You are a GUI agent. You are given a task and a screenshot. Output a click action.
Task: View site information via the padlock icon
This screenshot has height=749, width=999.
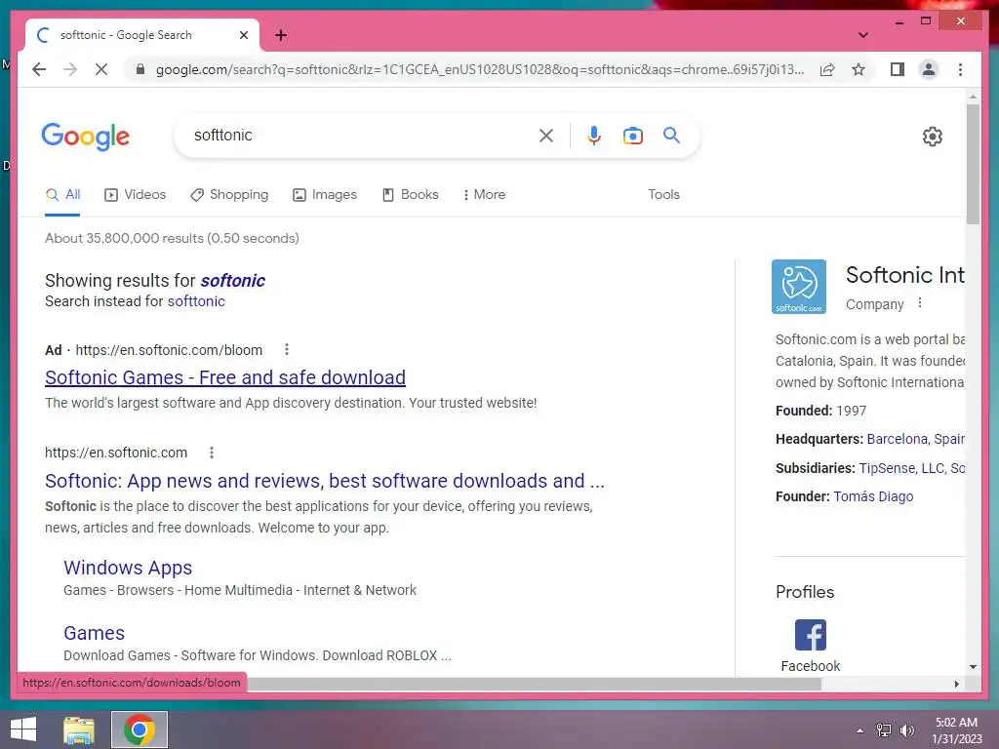tap(140, 69)
